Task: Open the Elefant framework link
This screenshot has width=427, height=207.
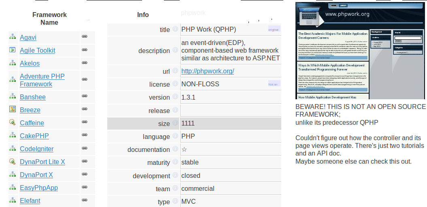Action: click(x=30, y=201)
